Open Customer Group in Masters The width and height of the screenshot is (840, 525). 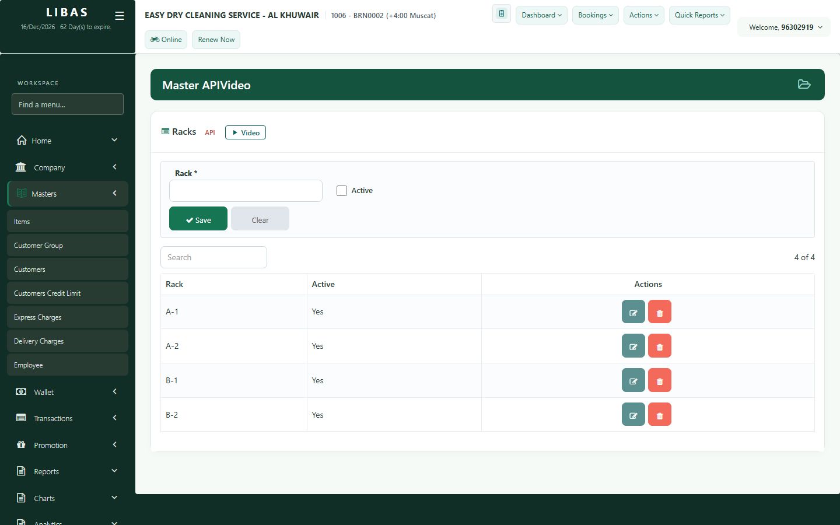point(68,246)
